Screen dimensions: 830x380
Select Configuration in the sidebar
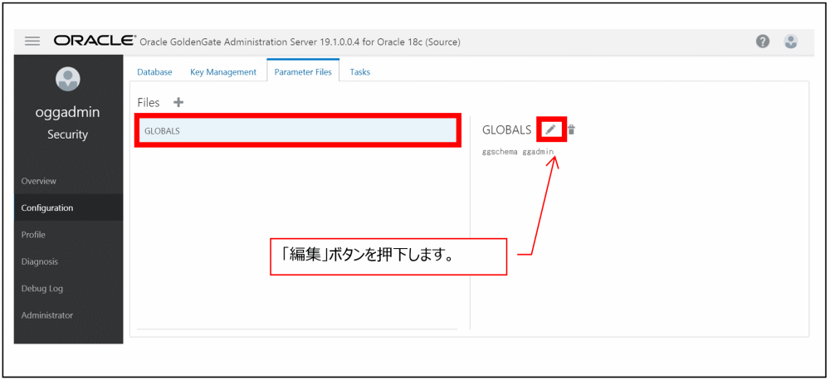(x=68, y=207)
